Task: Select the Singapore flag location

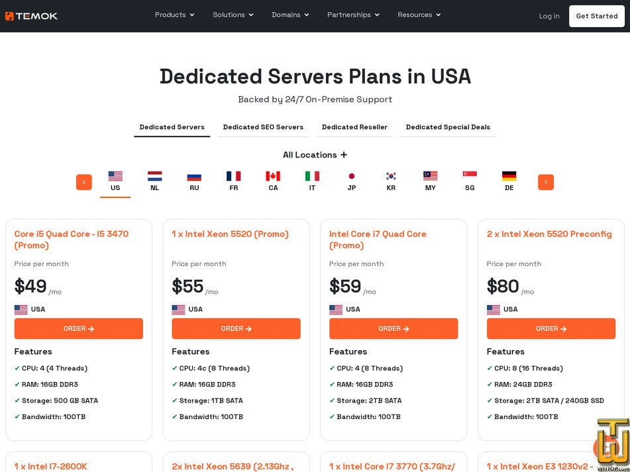Action: (x=470, y=181)
